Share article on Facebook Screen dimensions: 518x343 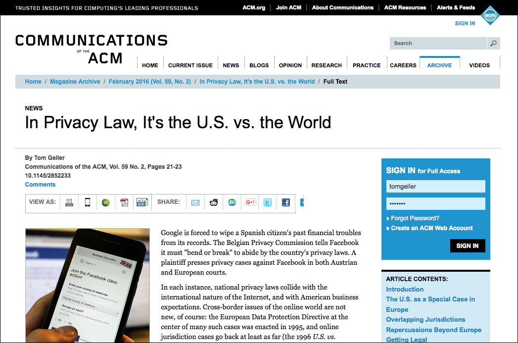pyautogui.click(x=286, y=202)
